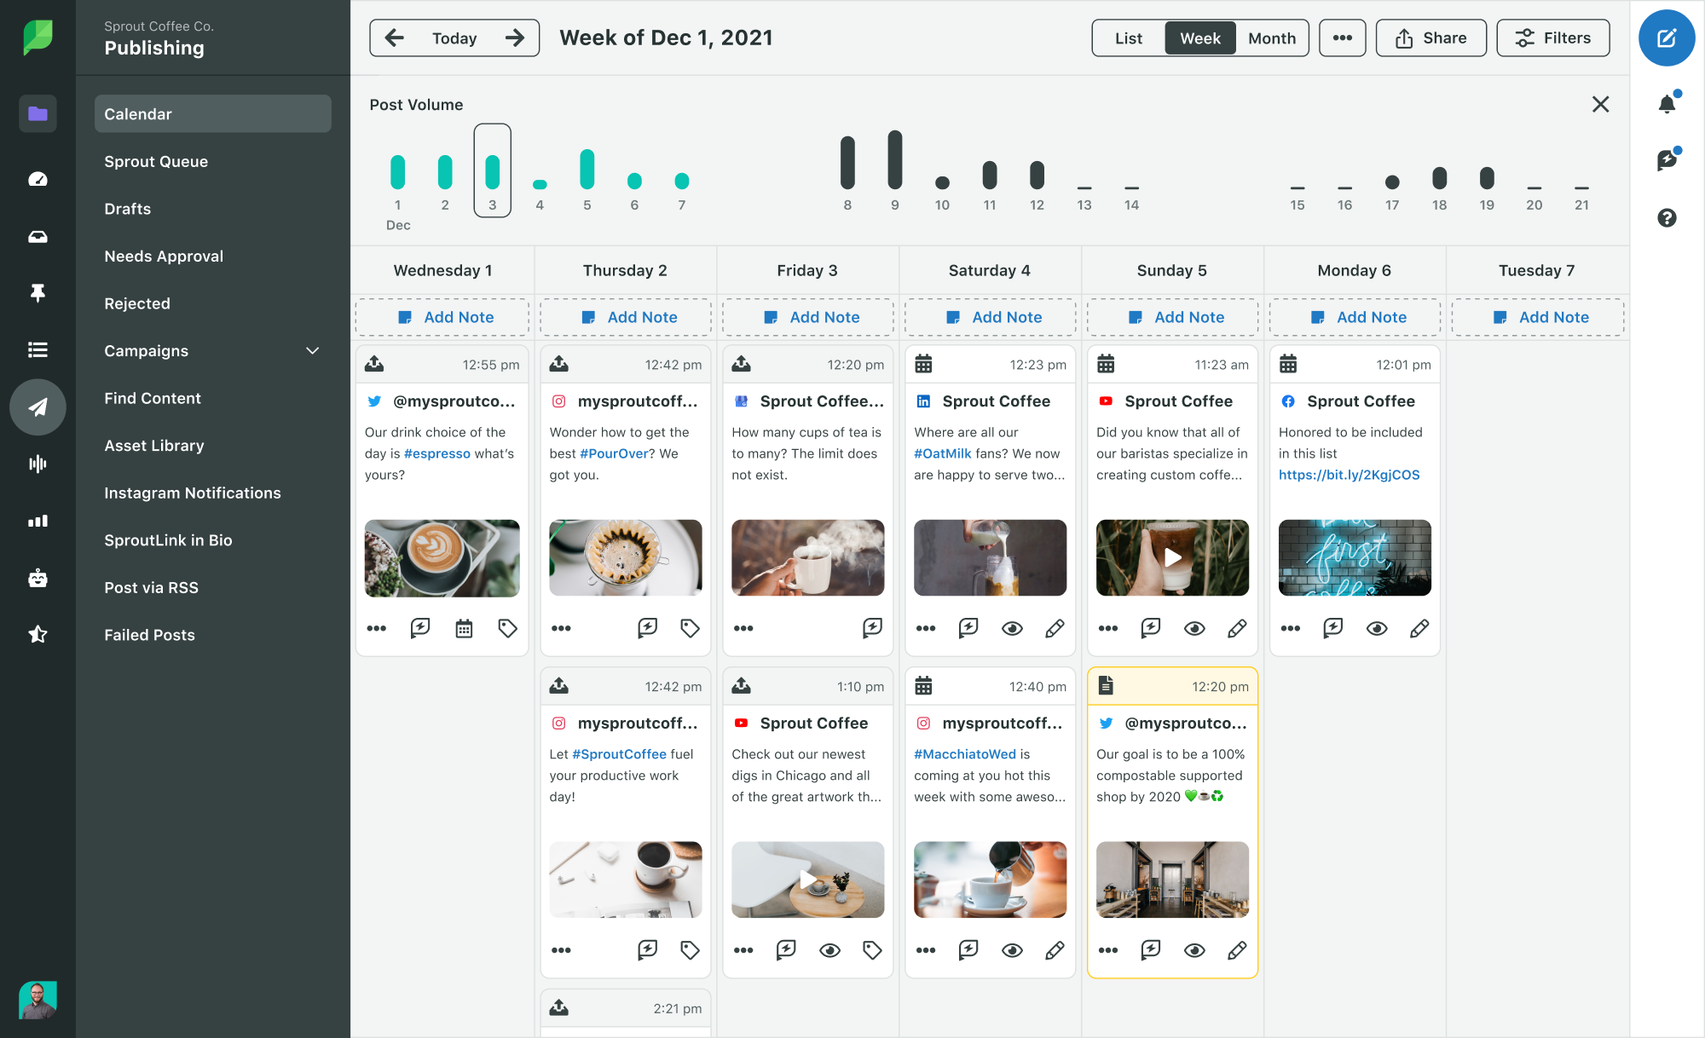Click the compose/create new post button
The height and width of the screenshot is (1038, 1705).
click(x=1667, y=37)
